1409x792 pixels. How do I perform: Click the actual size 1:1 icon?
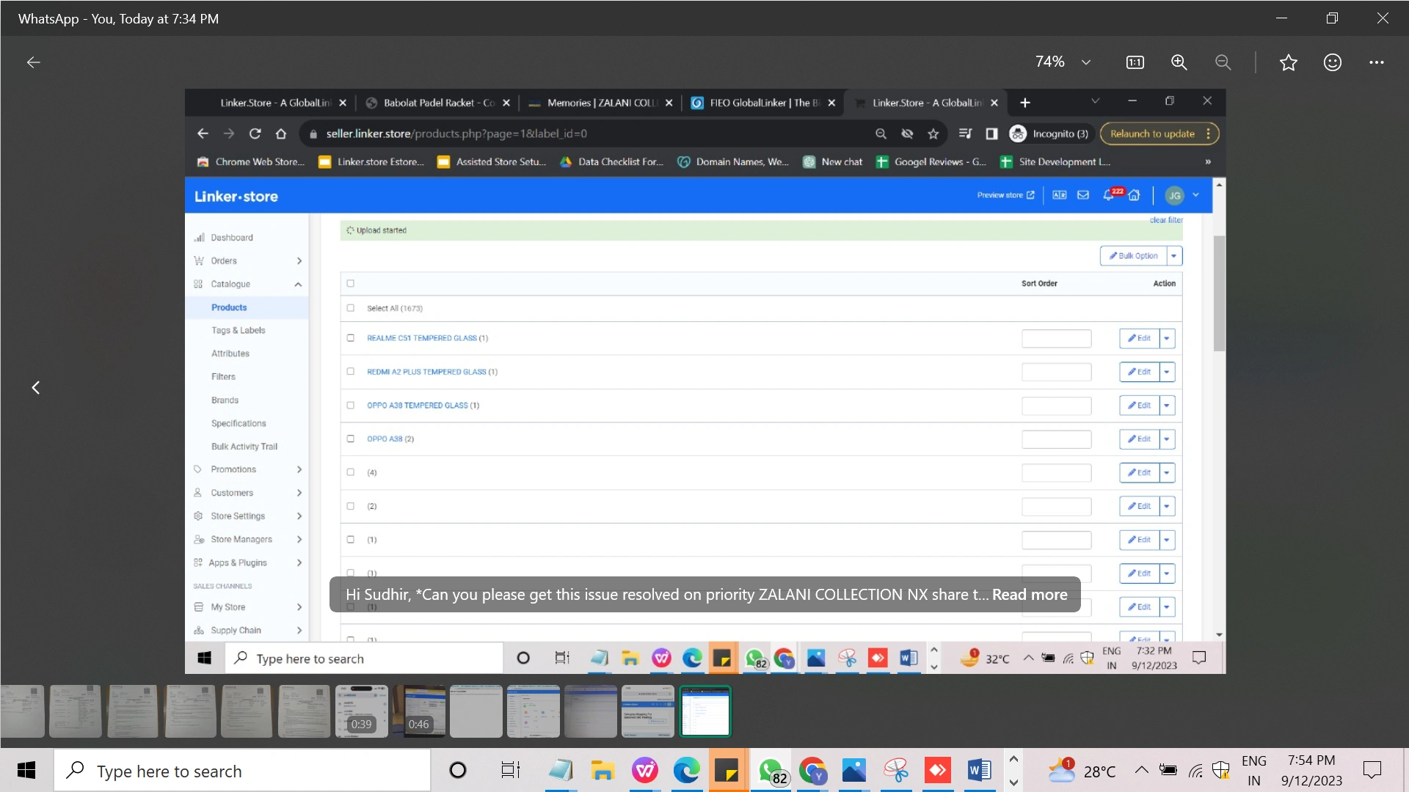[x=1135, y=62]
